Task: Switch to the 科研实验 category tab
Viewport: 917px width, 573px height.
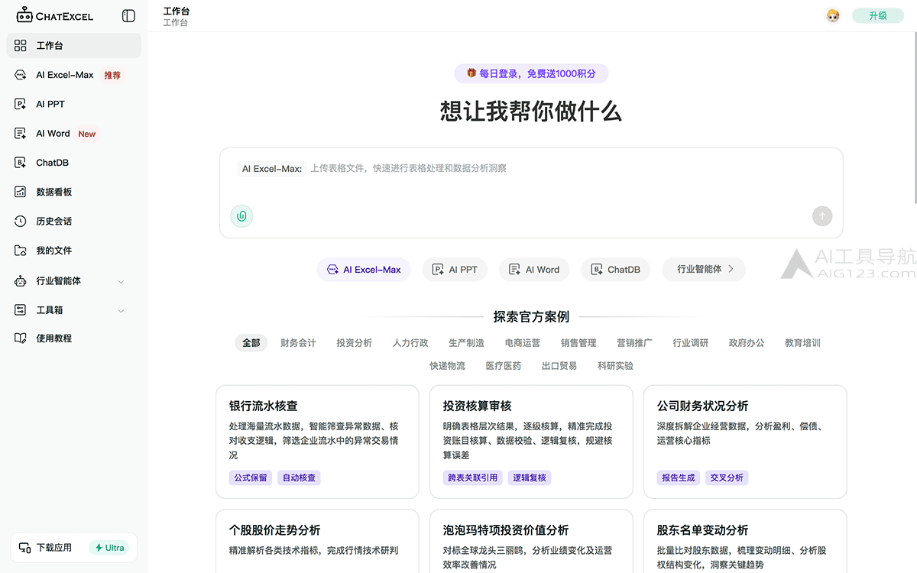Action: tap(615, 366)
